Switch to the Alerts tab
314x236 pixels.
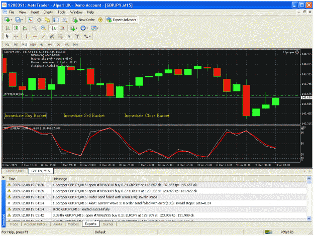[57, 224]
